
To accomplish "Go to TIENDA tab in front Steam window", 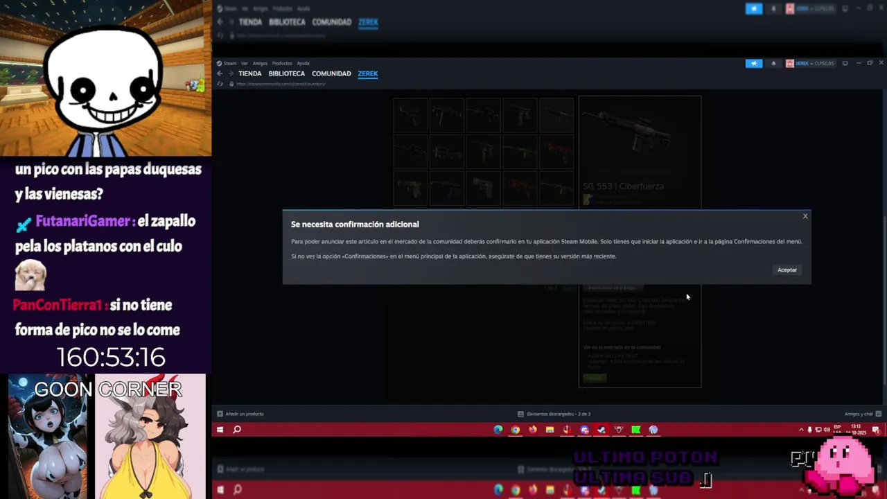I will click(250, 73).
